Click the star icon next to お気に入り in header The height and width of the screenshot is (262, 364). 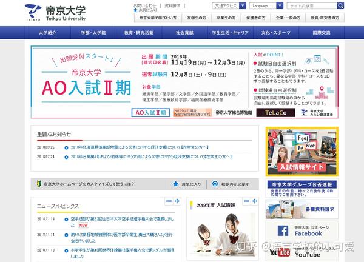135,10
